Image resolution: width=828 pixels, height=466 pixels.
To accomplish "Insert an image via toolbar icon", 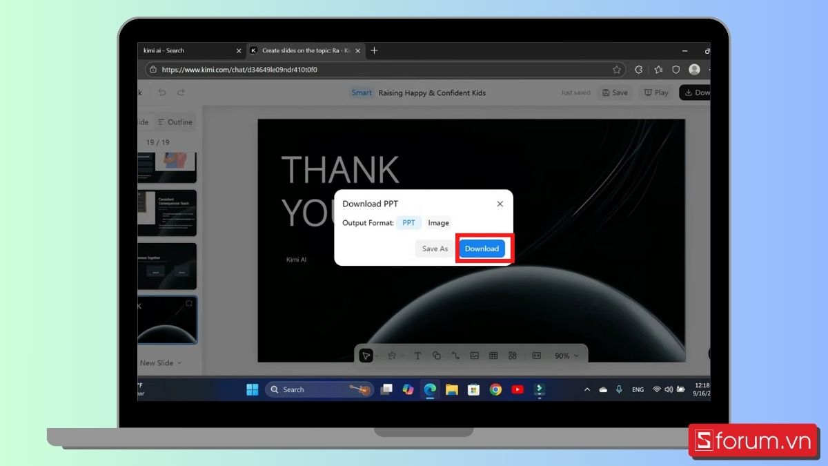I will click(475, 356).
